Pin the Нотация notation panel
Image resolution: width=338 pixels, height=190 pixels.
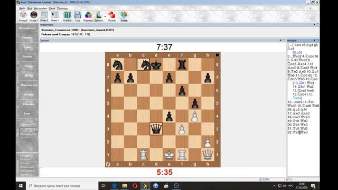click(x=314, y=40)
